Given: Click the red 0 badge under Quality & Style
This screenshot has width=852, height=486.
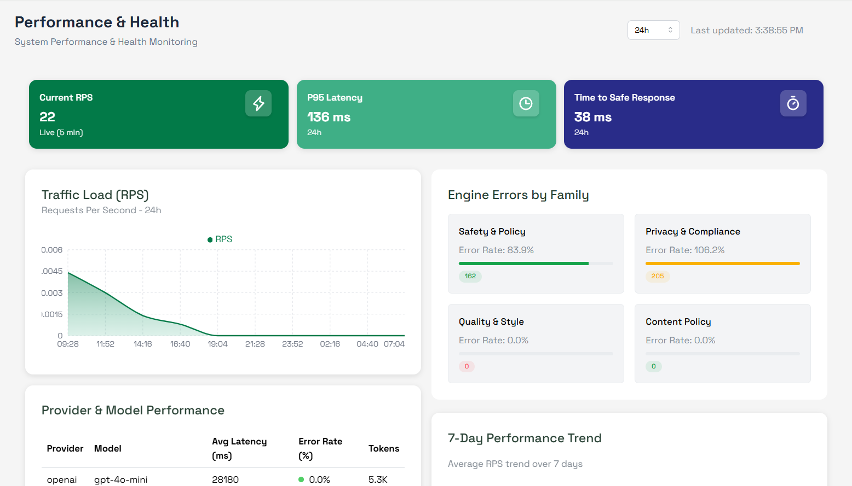Looking at the screenshot, I should tap(467, 366).
